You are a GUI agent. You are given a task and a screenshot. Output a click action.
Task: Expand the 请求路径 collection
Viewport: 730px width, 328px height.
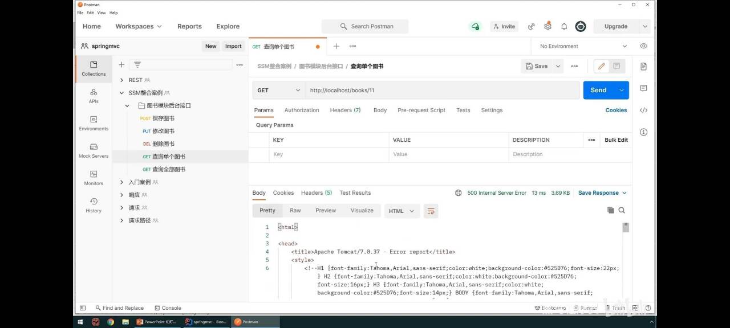(x=121, y=220)
